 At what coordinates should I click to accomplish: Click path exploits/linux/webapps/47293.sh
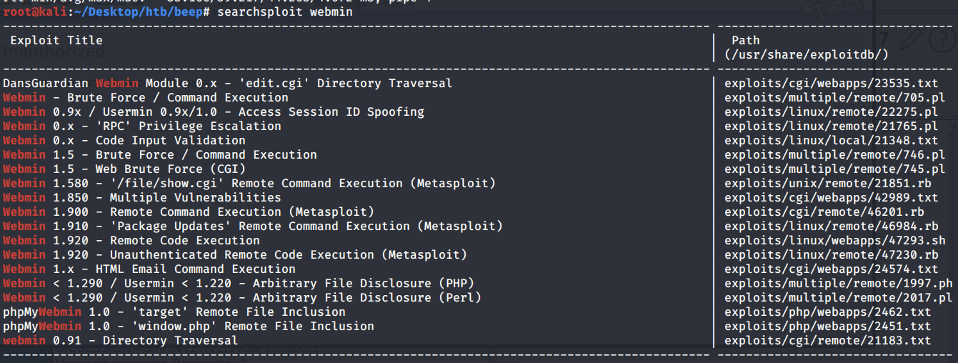click(834, 241)
